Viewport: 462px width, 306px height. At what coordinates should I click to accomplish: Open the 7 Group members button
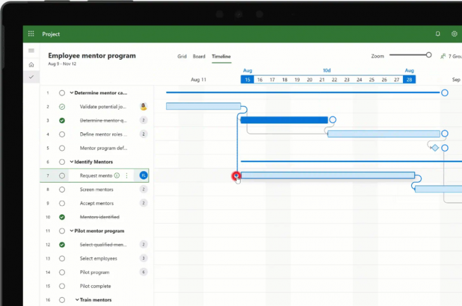pyautogui.click(x=451, y=56)
